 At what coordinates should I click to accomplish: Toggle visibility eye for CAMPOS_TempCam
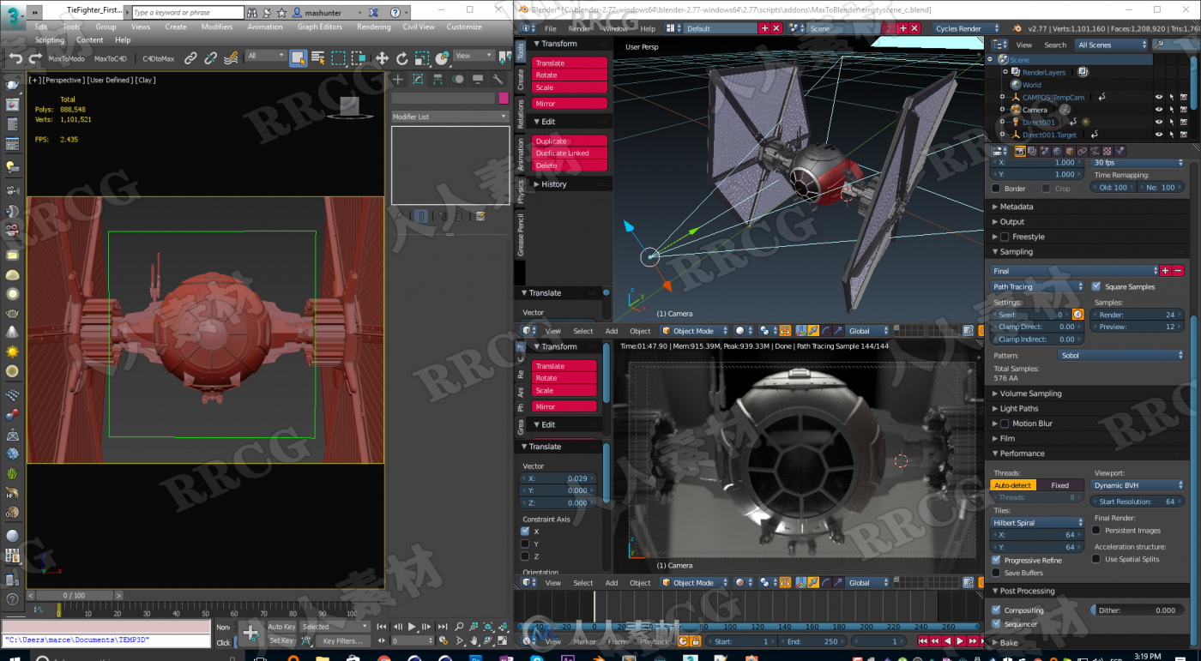point(1158,98)
